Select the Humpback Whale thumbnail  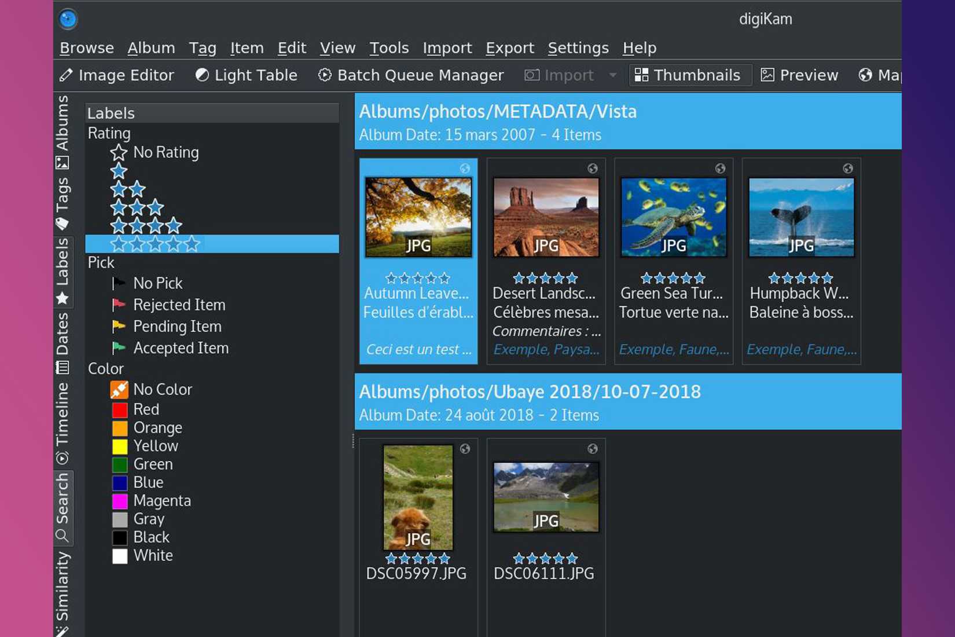(801, 218)
